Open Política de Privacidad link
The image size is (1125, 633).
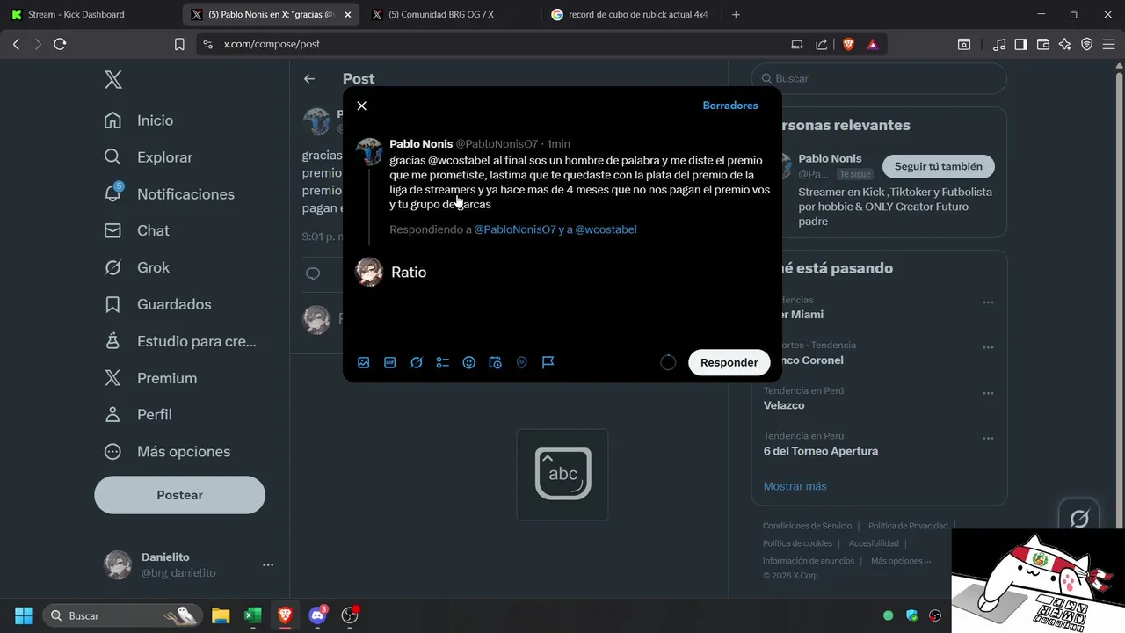pos(908,526)
